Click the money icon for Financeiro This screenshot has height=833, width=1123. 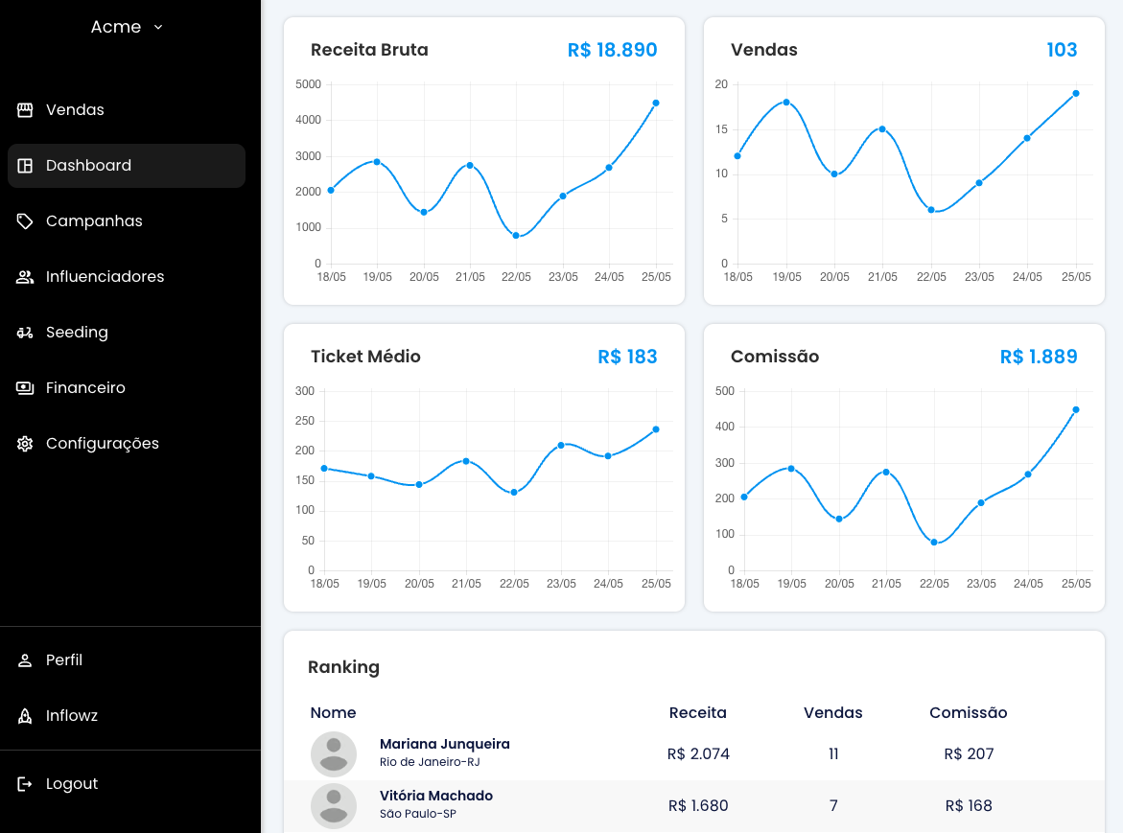click(x=25, y=388)
